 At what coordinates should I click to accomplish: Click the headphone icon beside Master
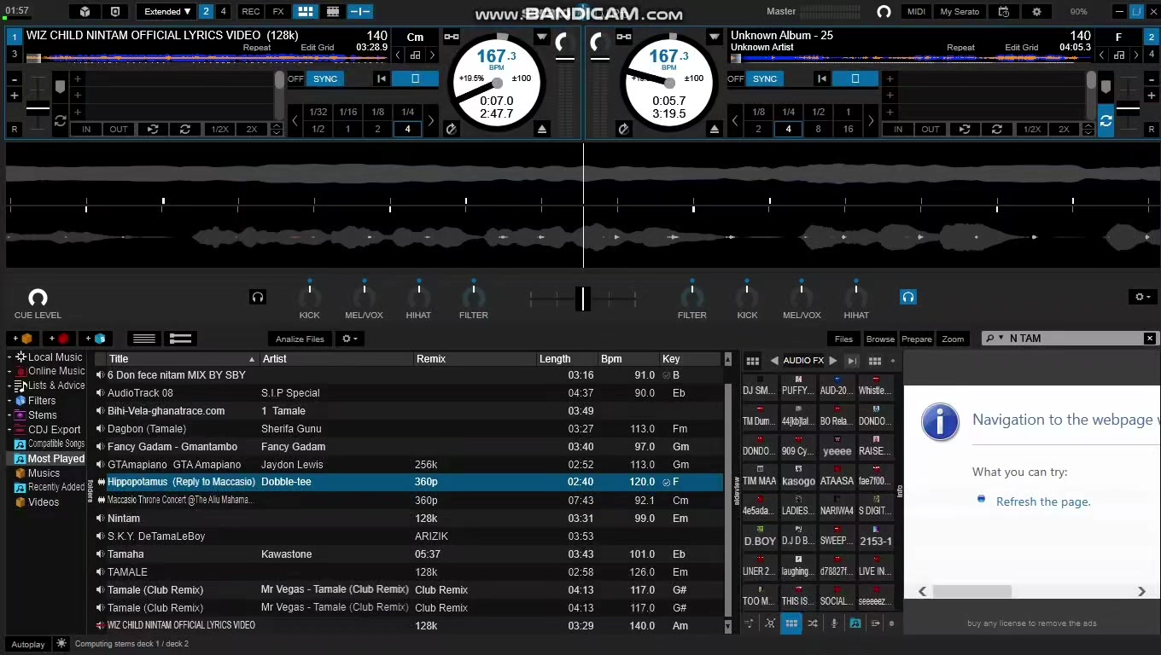coord(884,12)
